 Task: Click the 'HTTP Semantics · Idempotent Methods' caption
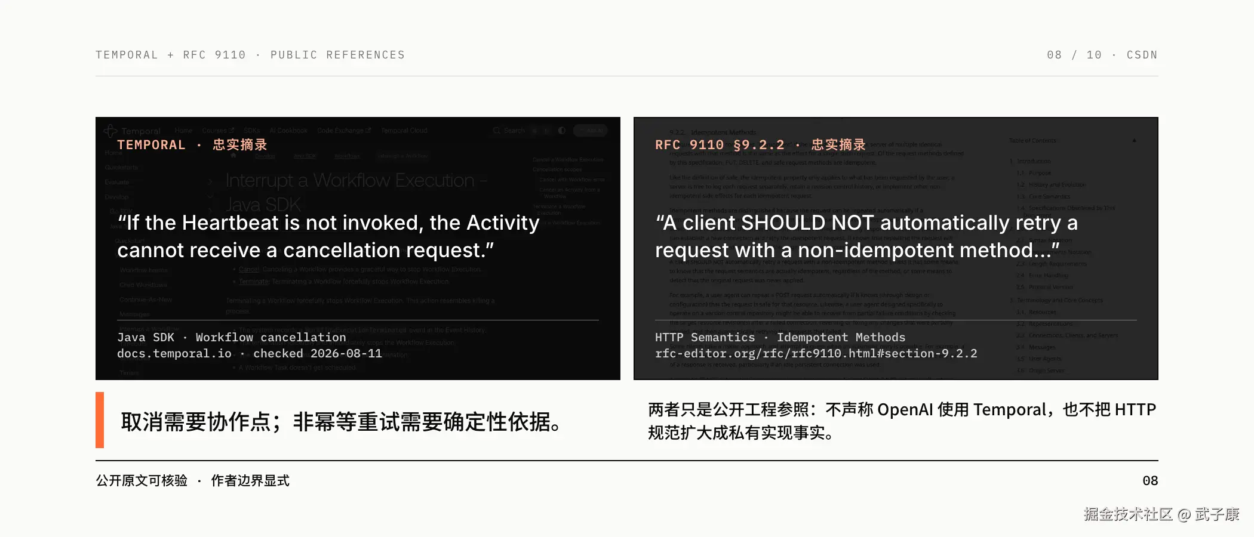780,337
